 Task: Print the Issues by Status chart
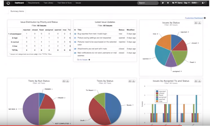196,23
